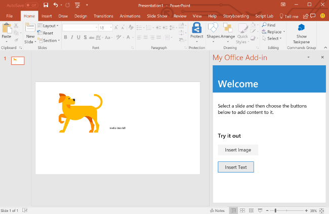Send feedback smiley face icon
329x214 pixels.
pos(323,16)
